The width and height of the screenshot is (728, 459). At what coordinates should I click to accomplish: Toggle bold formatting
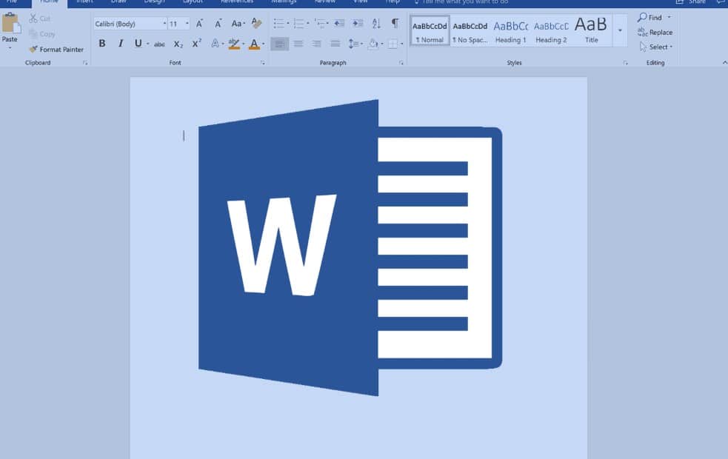click(x=102, y=44)
